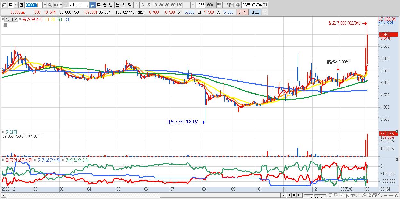Click the plus zoom-in icon at bottom right

click(x=391, y=195)
